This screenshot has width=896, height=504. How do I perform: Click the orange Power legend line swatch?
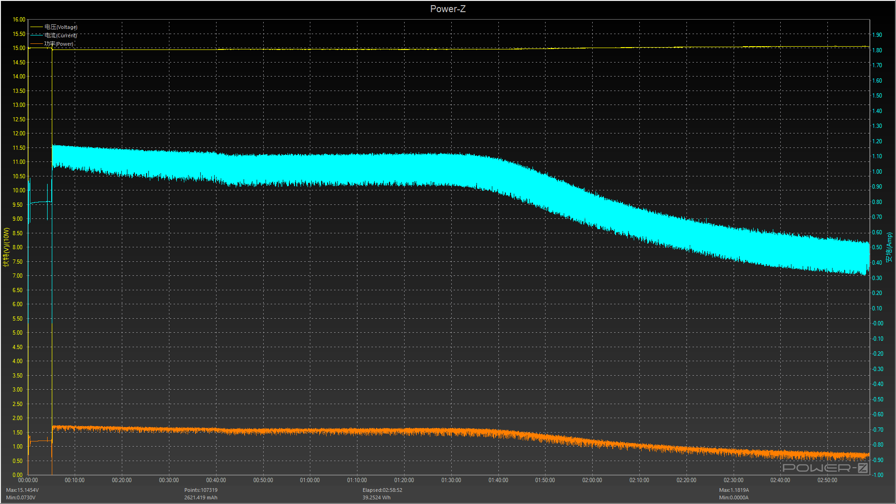tap(36, 44)
